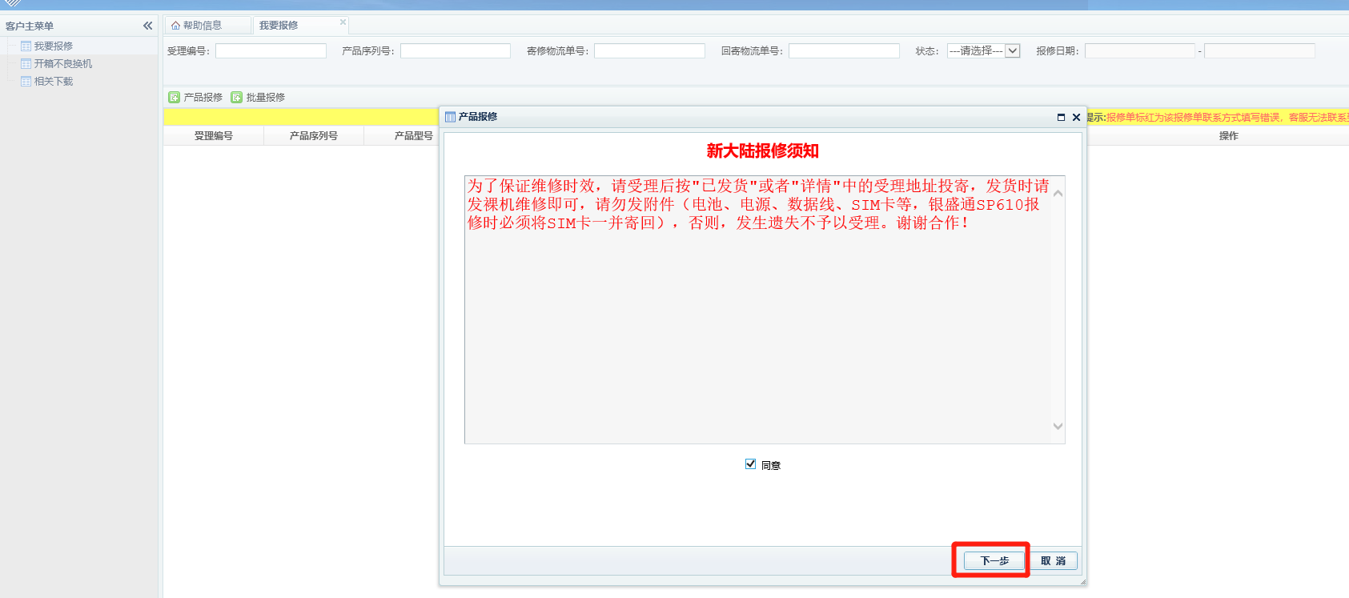Open the 状态 dropdown
The width and height of the screenshot is (1349, 598).
[983, 51]
